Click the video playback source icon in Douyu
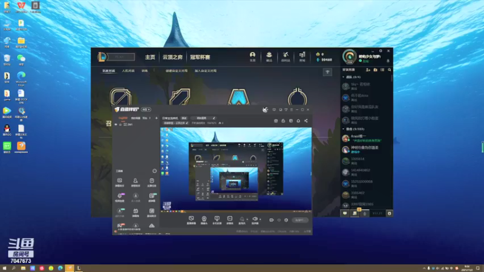Screen dimensions: 484x272 point(230,220)
